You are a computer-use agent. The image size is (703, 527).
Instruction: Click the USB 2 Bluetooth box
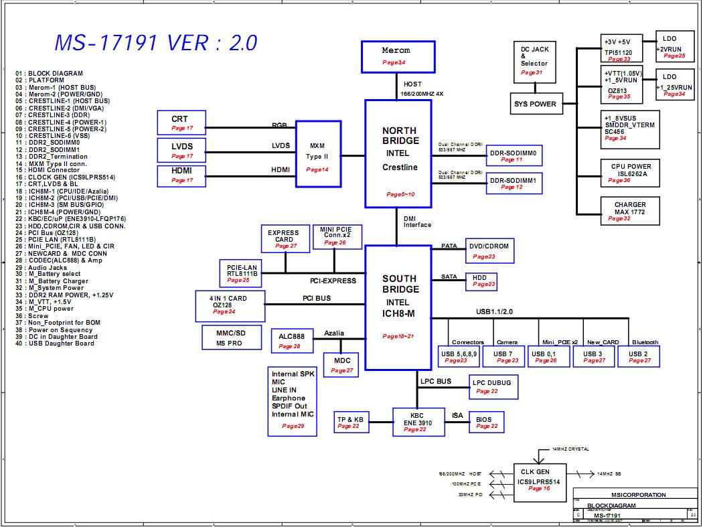click(639, 356)
